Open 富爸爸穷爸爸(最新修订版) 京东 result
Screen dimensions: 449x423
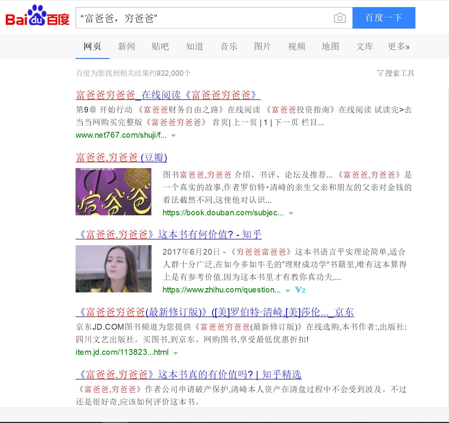215,312
